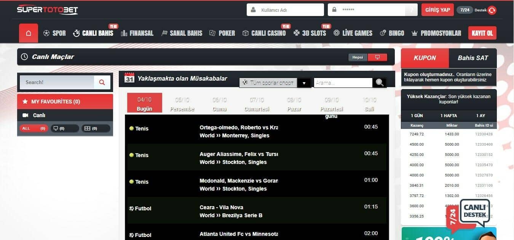Image resolution: width=514 pixels, height=240 pixels.
Task: Click the tennis ball icon for Auger Aliassime match
Action: (131, 155)
